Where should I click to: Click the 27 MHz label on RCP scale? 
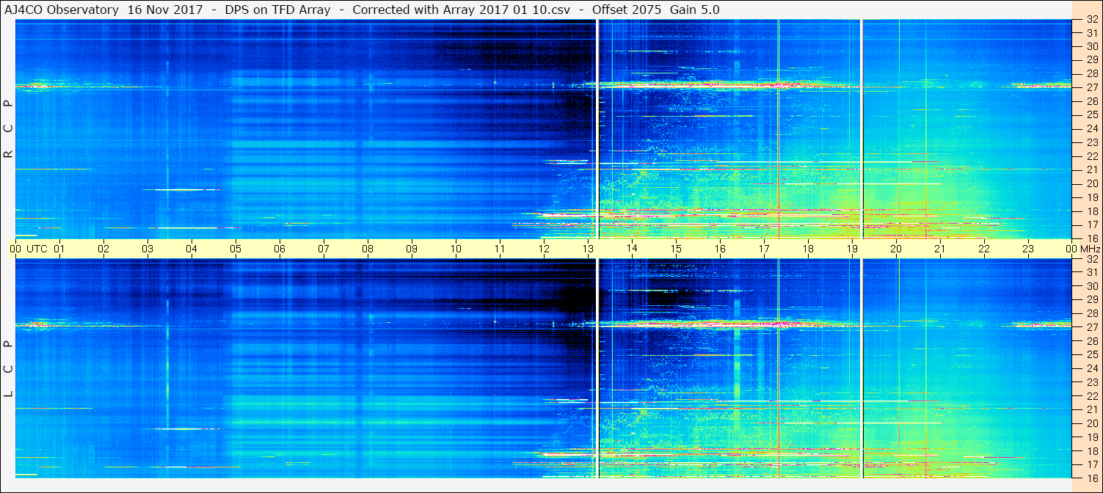click(x=1091, y=87)
